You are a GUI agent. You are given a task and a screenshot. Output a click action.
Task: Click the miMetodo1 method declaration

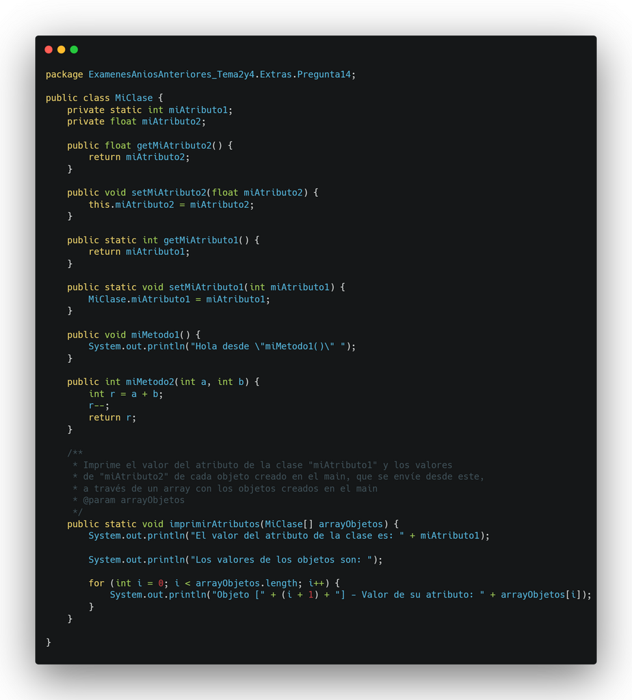point(133,335)
